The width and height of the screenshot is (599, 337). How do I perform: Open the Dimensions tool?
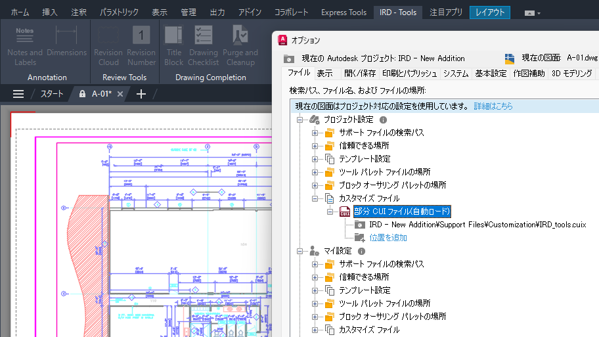coord(66,41)
